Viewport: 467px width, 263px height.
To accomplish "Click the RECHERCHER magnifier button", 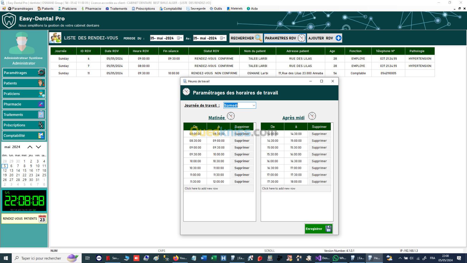I will tap(246, 38).
